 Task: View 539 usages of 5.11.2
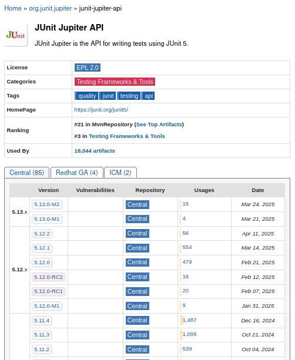187,349
